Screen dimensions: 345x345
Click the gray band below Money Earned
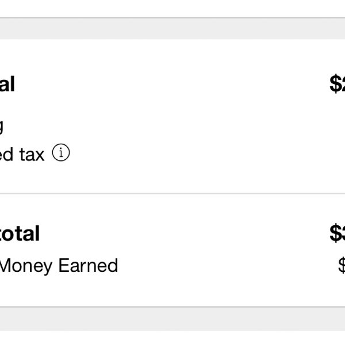(x=172, y=319)
